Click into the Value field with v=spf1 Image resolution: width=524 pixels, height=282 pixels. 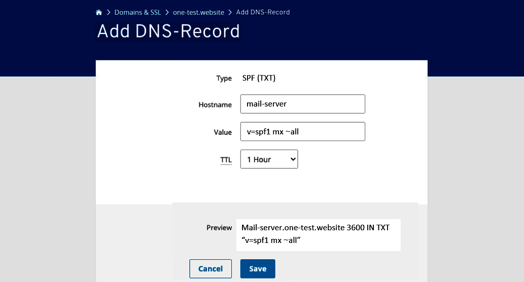point(302,132)
